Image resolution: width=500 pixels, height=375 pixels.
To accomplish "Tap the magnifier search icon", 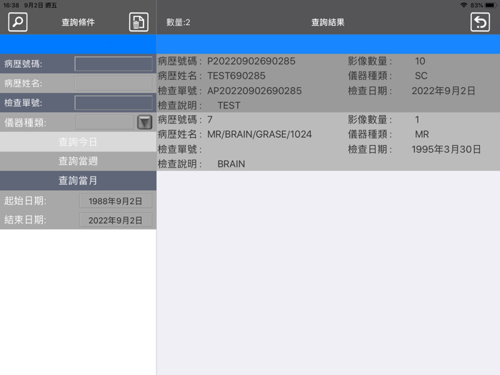I will tap(18, 22).
